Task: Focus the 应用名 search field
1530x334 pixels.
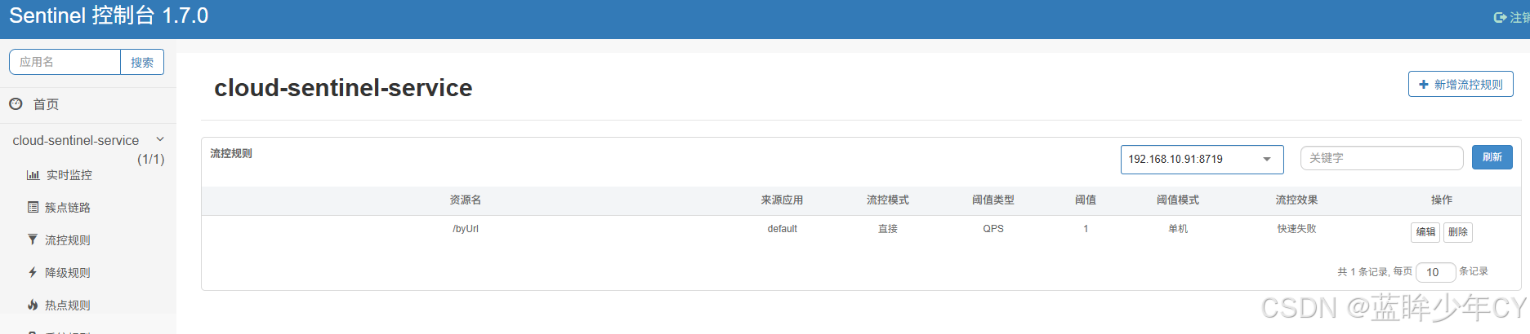Action: click(65, 62)
